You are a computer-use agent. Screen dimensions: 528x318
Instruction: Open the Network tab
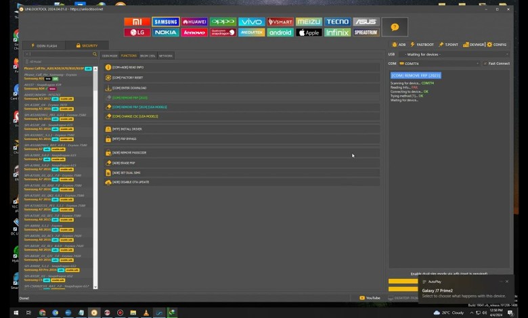click(166, 56)
